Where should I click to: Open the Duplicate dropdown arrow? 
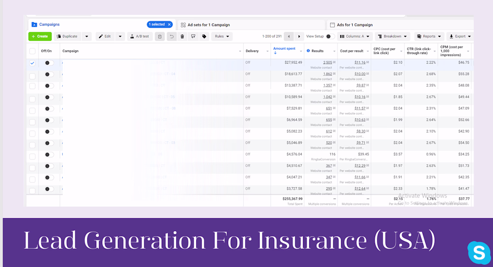tap(87, 36)
